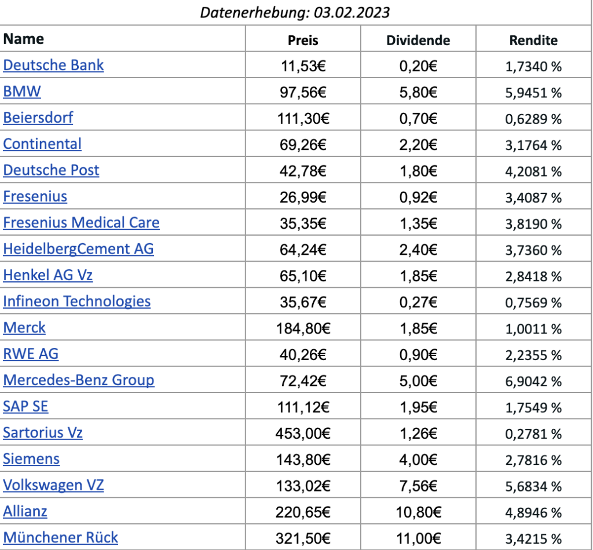The width and height of the screenshot is (593, 550).
Task: Select HeidelbergCement price 64,24€
Action: pyautogui.click(x=303, y=250)
